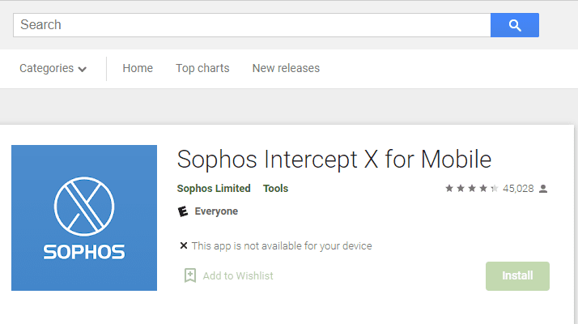The height and width of the screenshot is (324, 578).
Task: Click the Everyone content rating E icon
Action: click(183, 211)
